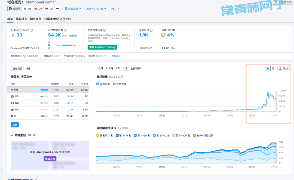Open the US traffic value 19.3K
Viewport: 294px width, 180px height.
coord(70,97)
